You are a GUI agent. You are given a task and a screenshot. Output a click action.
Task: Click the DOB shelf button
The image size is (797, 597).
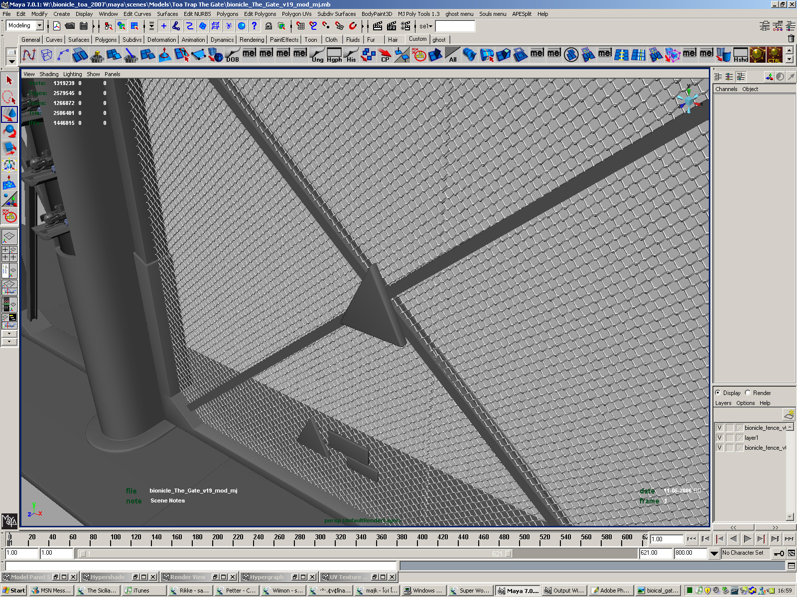pos(232,55)
